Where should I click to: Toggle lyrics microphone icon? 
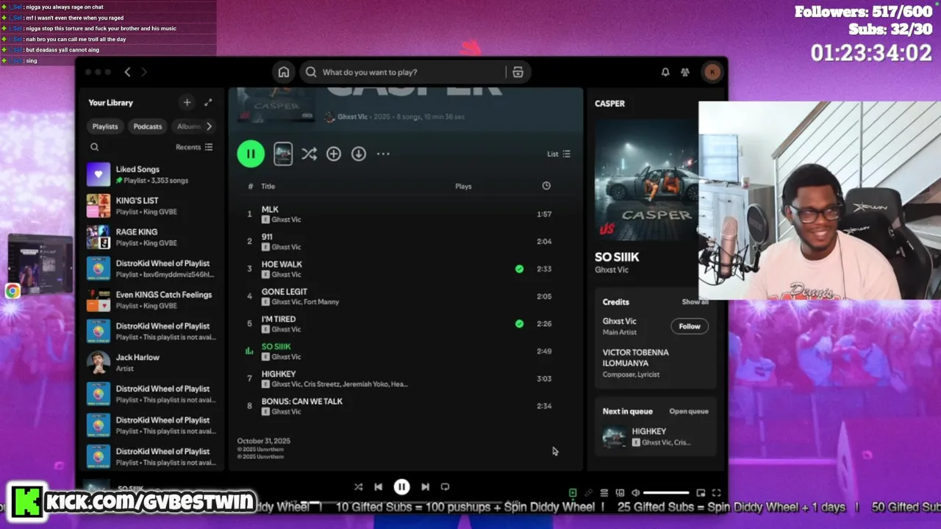coord(588,493)
